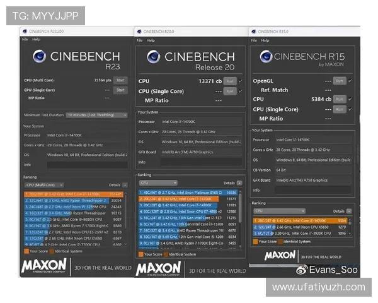This screenshot has height=303, width=378.
Task: Click the R15 GFX Board Arc A750 Graphics field
Action: click(x=312, y=181)
